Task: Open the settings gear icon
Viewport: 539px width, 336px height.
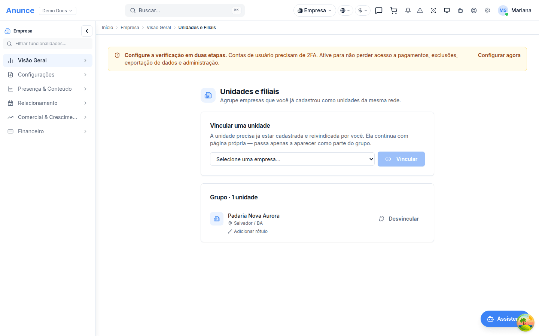Action: 487,10
